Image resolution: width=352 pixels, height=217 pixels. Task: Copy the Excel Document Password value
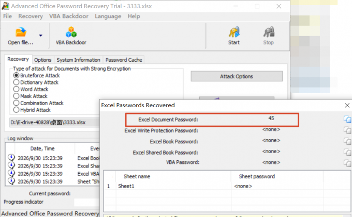[x=347, y=119]
